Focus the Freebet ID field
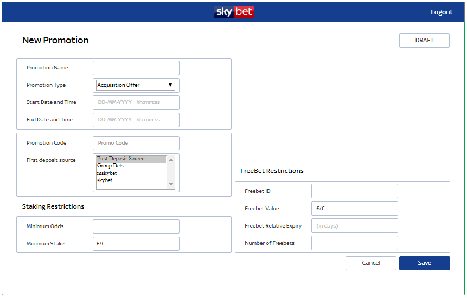The height and width of the screenshot is (298, 467). [x=354, y=191]
